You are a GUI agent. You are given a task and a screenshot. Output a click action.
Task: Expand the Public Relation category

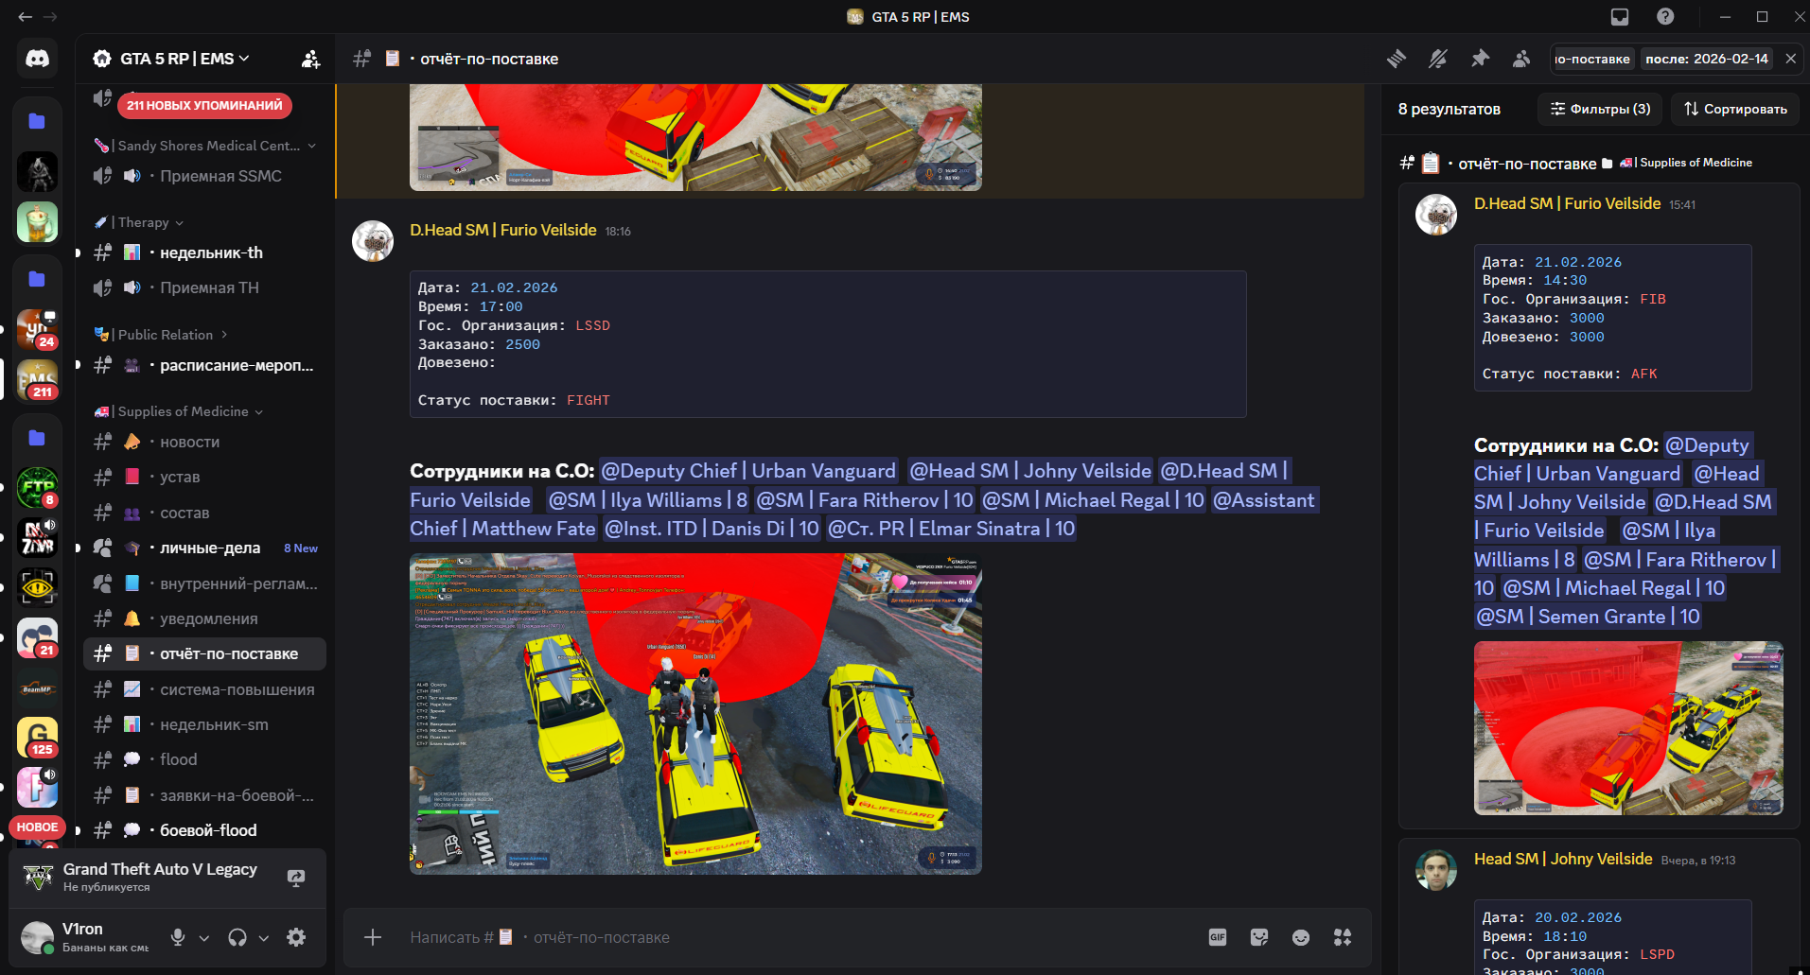pyautogui.click(x=161, y=335)
